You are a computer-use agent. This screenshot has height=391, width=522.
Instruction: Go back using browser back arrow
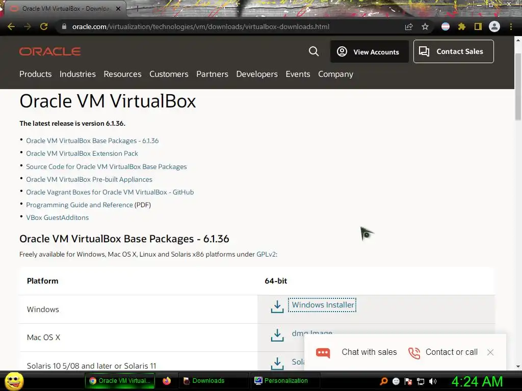pos(11,26)
